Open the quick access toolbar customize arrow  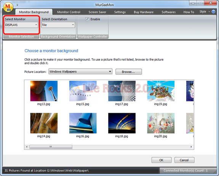pos(17,5)
